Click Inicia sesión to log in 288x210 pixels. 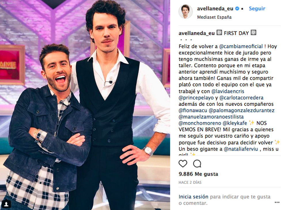[194, 197]
